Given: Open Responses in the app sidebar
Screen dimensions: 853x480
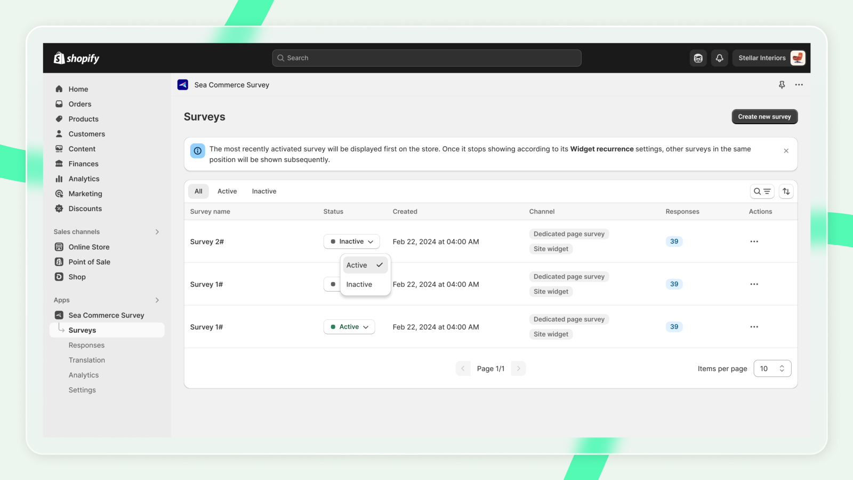Looking at the screenshot, I should tap(86, 345).
